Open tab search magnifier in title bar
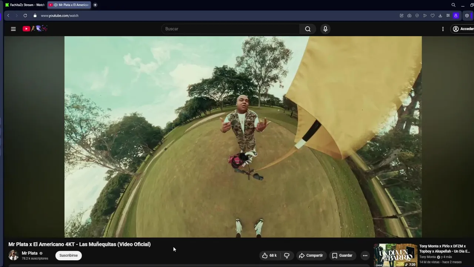This screenshot has height=267, width=474. tap(453, 5)
